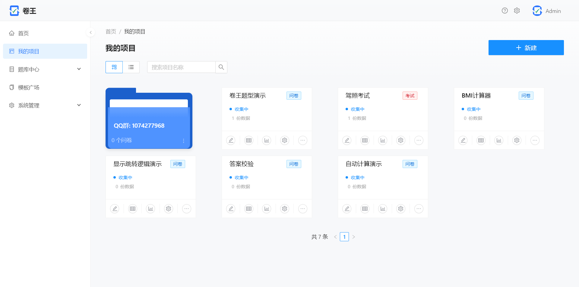Viewport: 579px width, 287px height.
Task: Open data table of 显示跳转逻辑演示
Action: click(x=133, y=209)
